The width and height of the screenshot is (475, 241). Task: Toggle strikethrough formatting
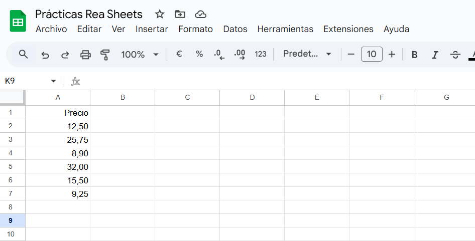[455, 55]
